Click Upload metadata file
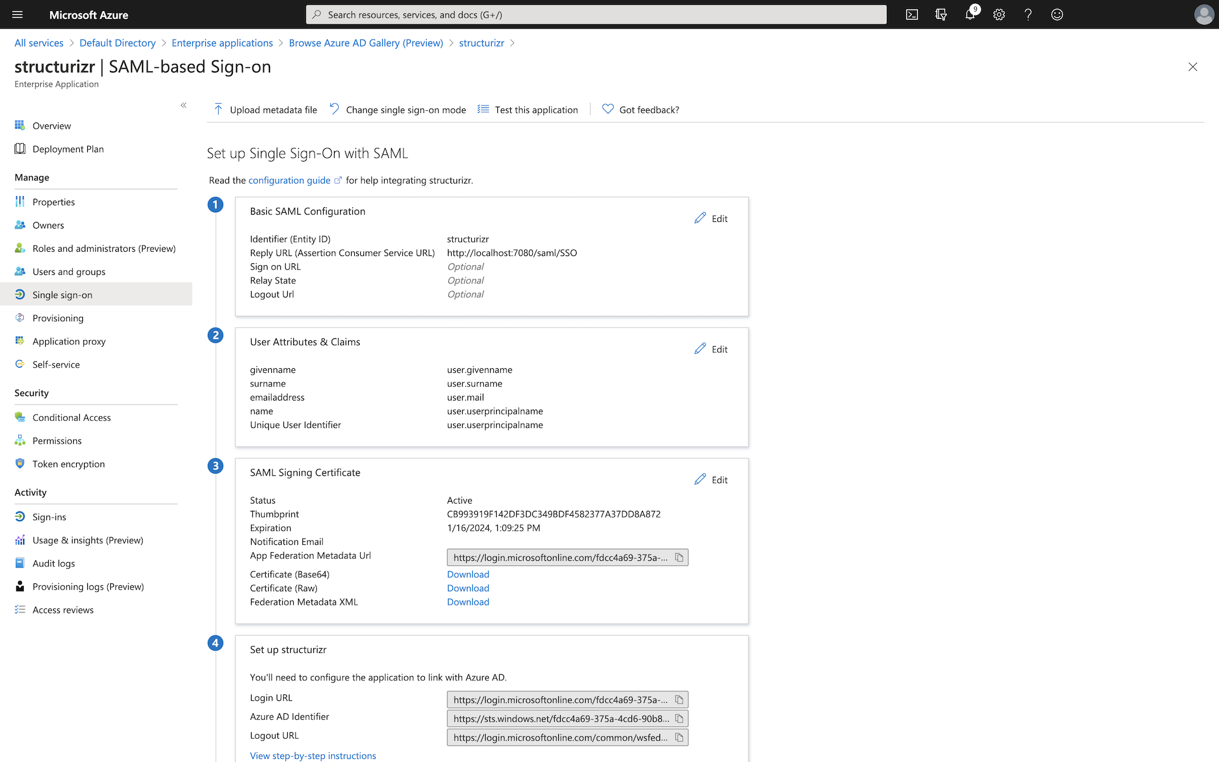1219x762 pixels. pyautogui.click(x=265, y=110)
